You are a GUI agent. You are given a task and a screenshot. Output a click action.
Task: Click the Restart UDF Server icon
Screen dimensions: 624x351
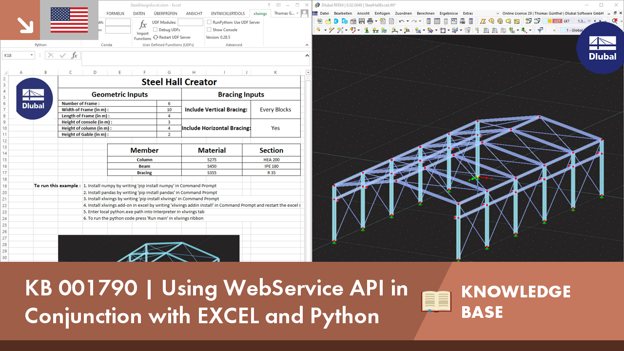click(156, 37)
